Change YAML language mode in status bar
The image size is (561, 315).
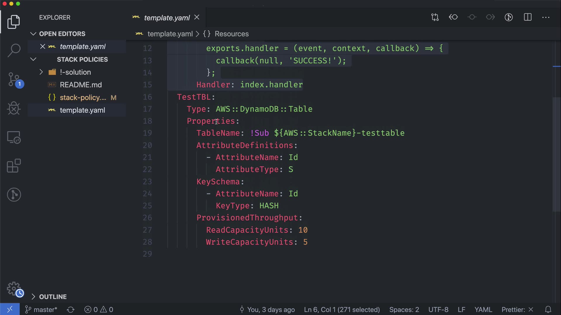483,309
